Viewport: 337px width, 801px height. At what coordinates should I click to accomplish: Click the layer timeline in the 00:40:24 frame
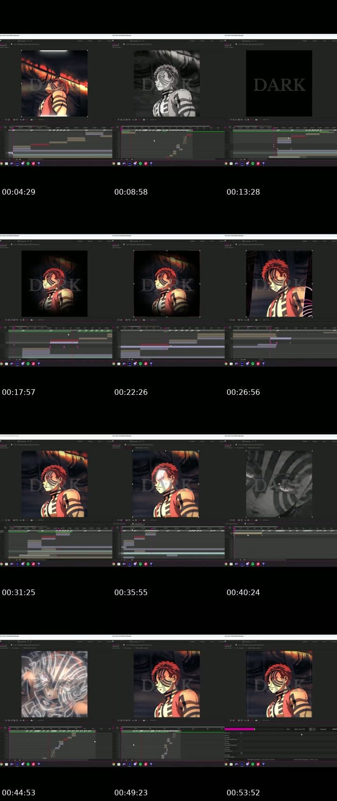point(285,544)
